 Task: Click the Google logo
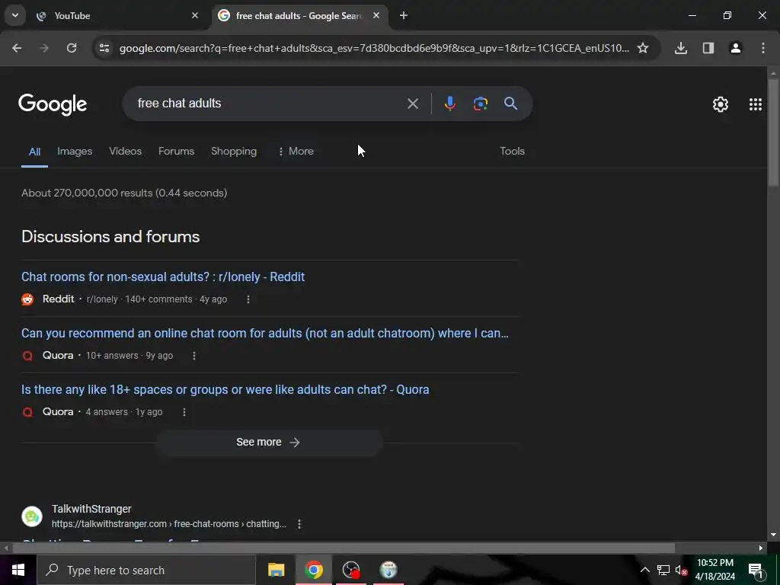tap(53, 104)
